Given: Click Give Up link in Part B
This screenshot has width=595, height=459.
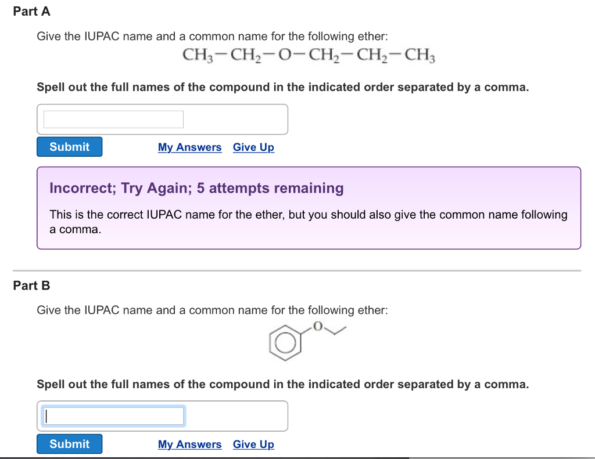Looking at the screenshot, I should tap(253, 444).
